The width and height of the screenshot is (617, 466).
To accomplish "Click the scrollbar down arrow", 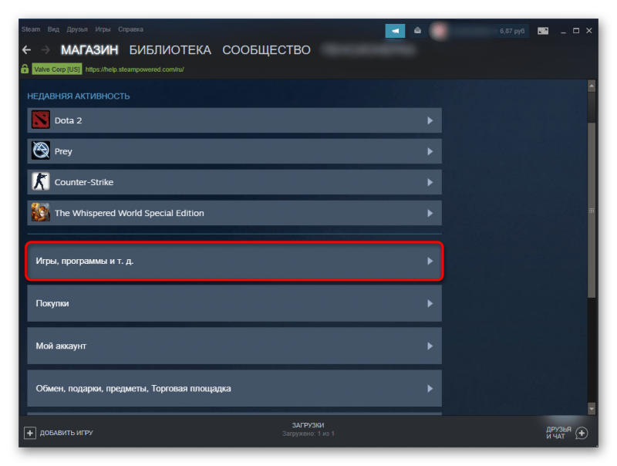I will click(x=592, y=409).
